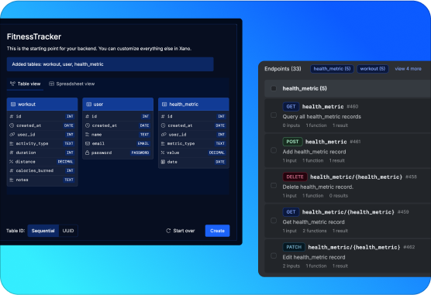Click the Endpoints (33) heading
The width and height of the screenshot is (431, 295).
pos(283,69)
